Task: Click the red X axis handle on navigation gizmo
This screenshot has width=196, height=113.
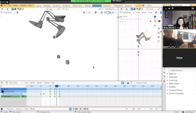Action: coord(159,21)
